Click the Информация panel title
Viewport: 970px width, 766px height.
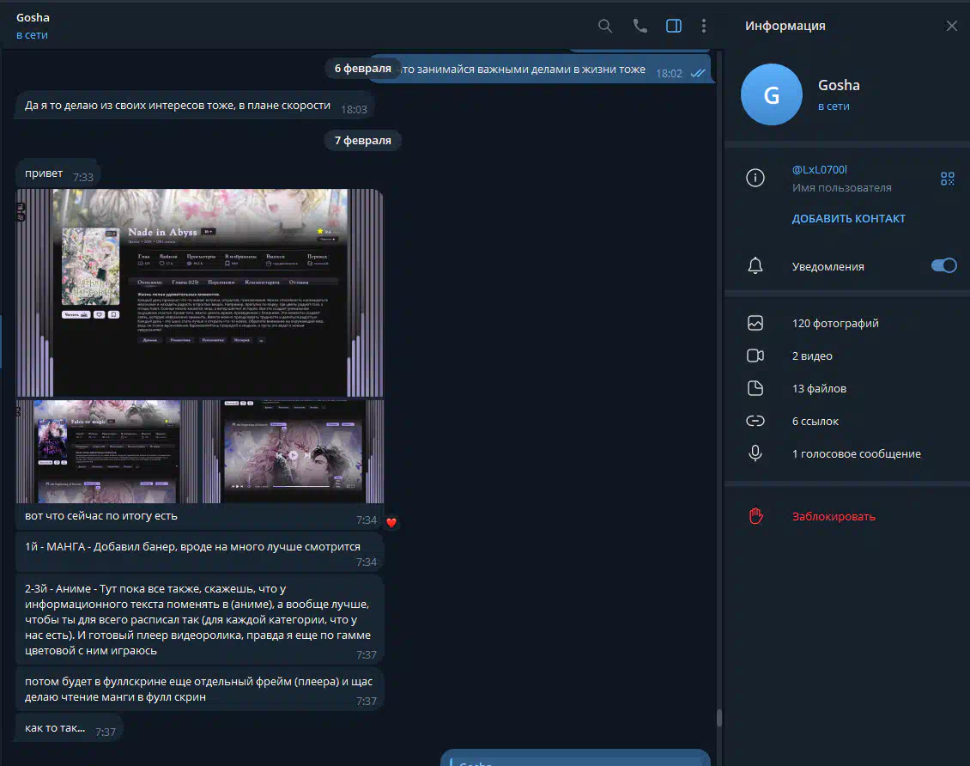tap(785, 26)
